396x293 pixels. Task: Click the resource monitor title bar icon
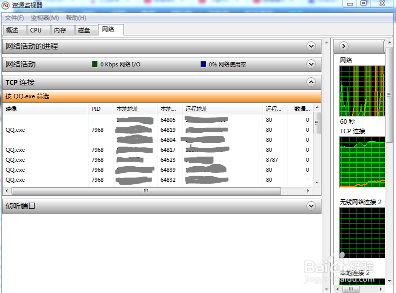[x=5, y=5]
